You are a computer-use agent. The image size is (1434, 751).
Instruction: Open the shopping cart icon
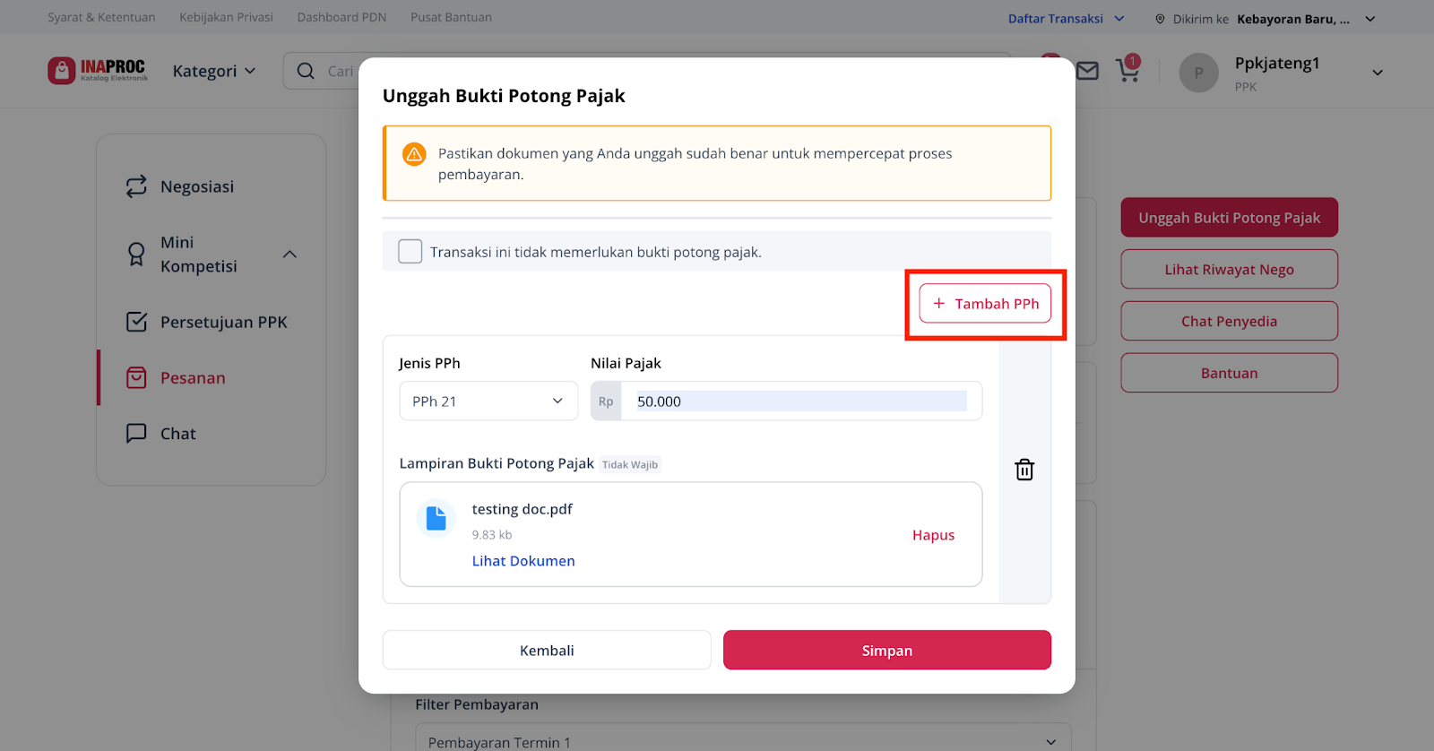tap(1127, 70)
